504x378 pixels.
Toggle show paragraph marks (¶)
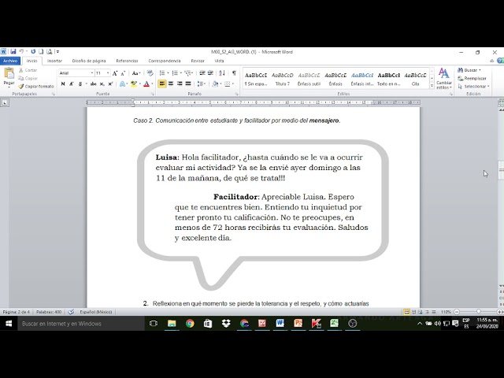235,73
